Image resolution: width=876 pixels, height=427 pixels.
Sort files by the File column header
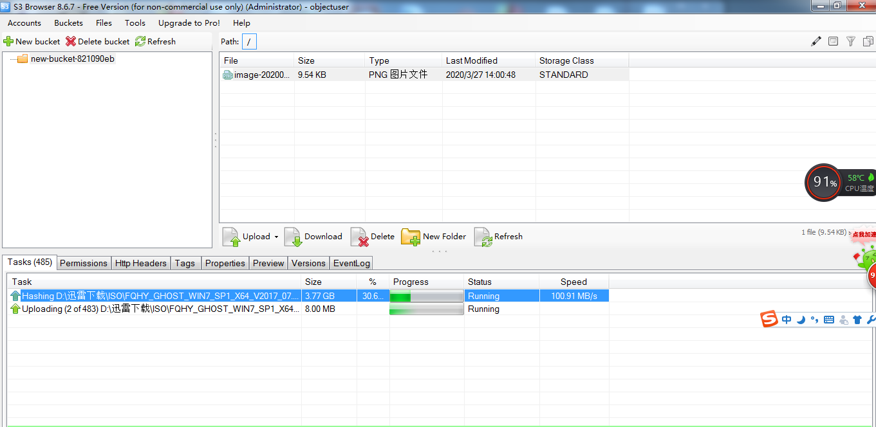pos(257,60)
